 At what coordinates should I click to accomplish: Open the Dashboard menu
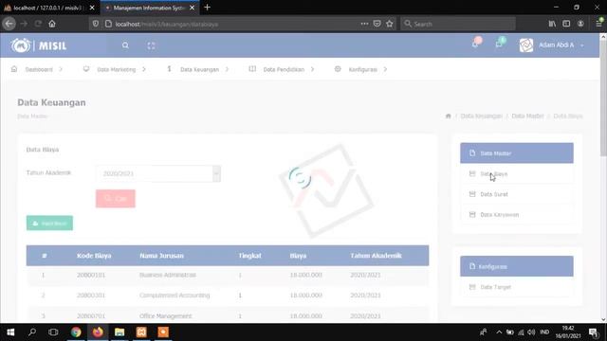[x=39, y=69]
